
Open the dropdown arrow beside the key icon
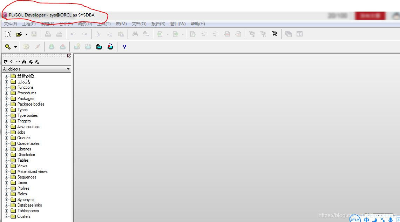(x=15, y=47)
